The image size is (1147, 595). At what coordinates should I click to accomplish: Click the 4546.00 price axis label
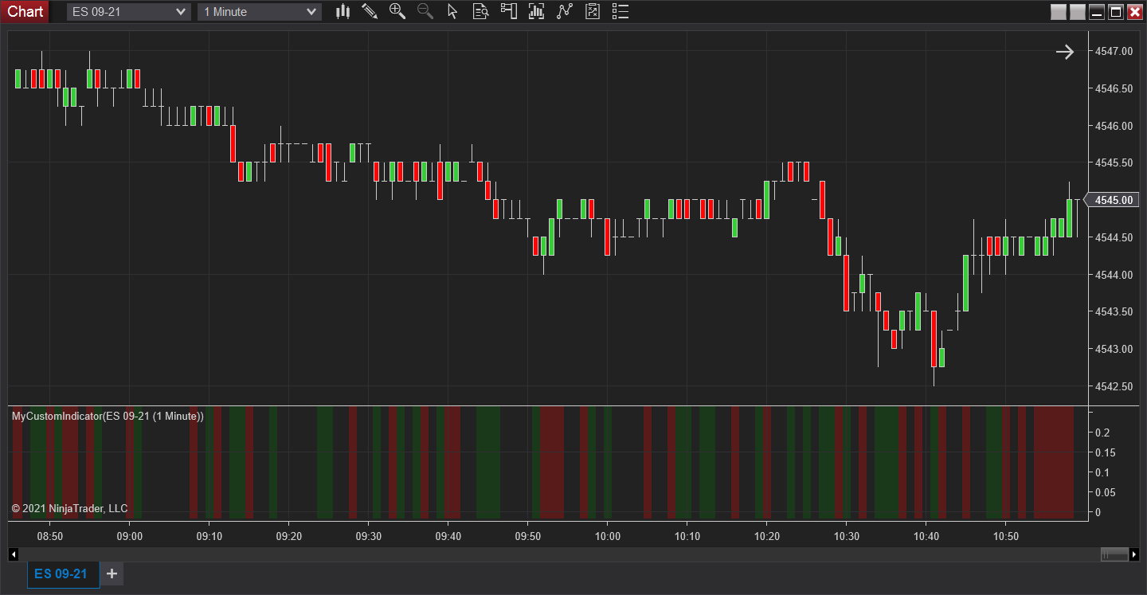(1114, 126)
